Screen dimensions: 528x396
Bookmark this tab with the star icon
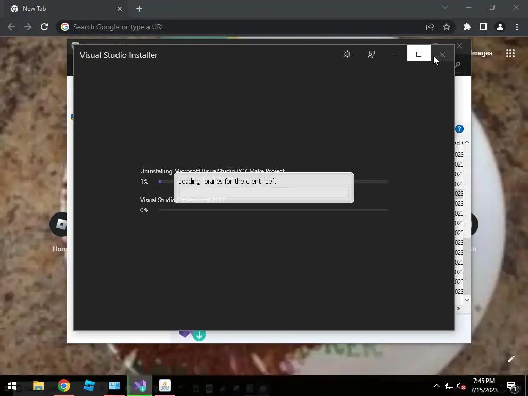(x=447, y=27)
